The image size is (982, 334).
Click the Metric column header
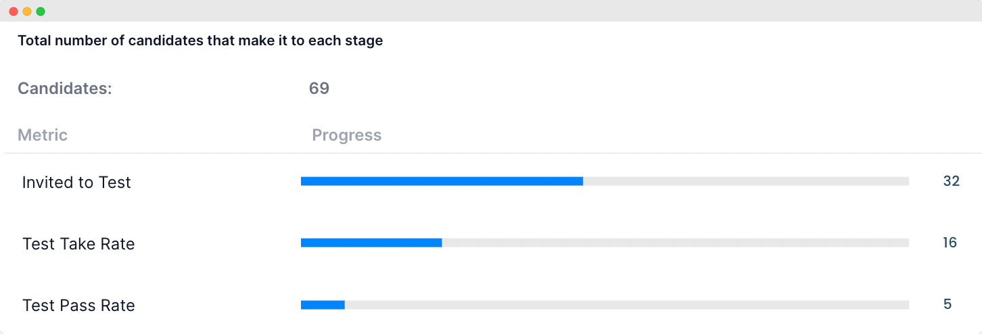tap(43, 135)
